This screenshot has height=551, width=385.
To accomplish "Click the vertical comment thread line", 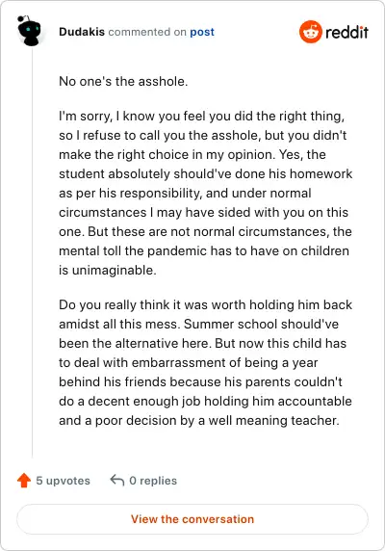I will [33, 252].
